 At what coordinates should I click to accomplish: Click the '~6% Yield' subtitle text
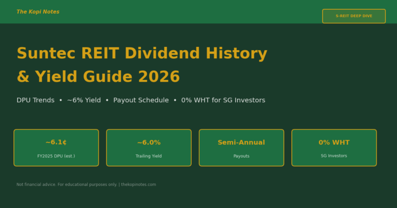click(x=84, y=100)
